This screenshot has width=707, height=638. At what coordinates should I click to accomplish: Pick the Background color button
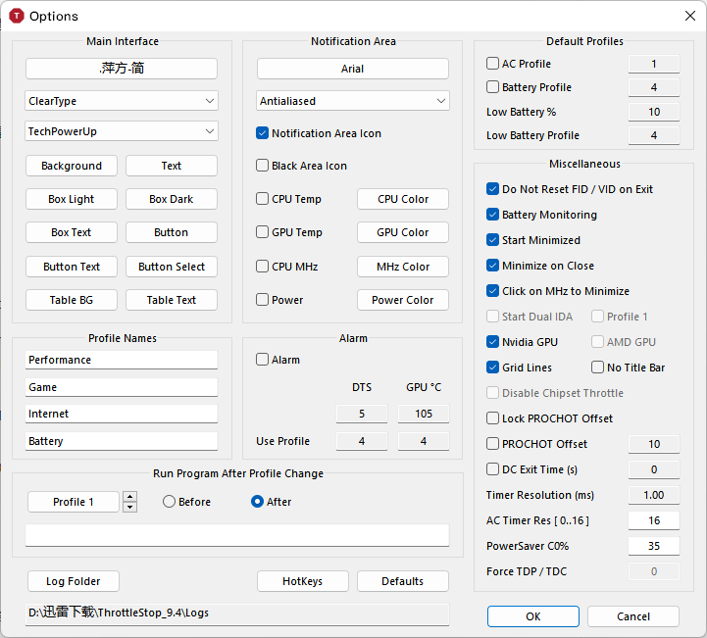pyautogui.click(x=72, y=166)
